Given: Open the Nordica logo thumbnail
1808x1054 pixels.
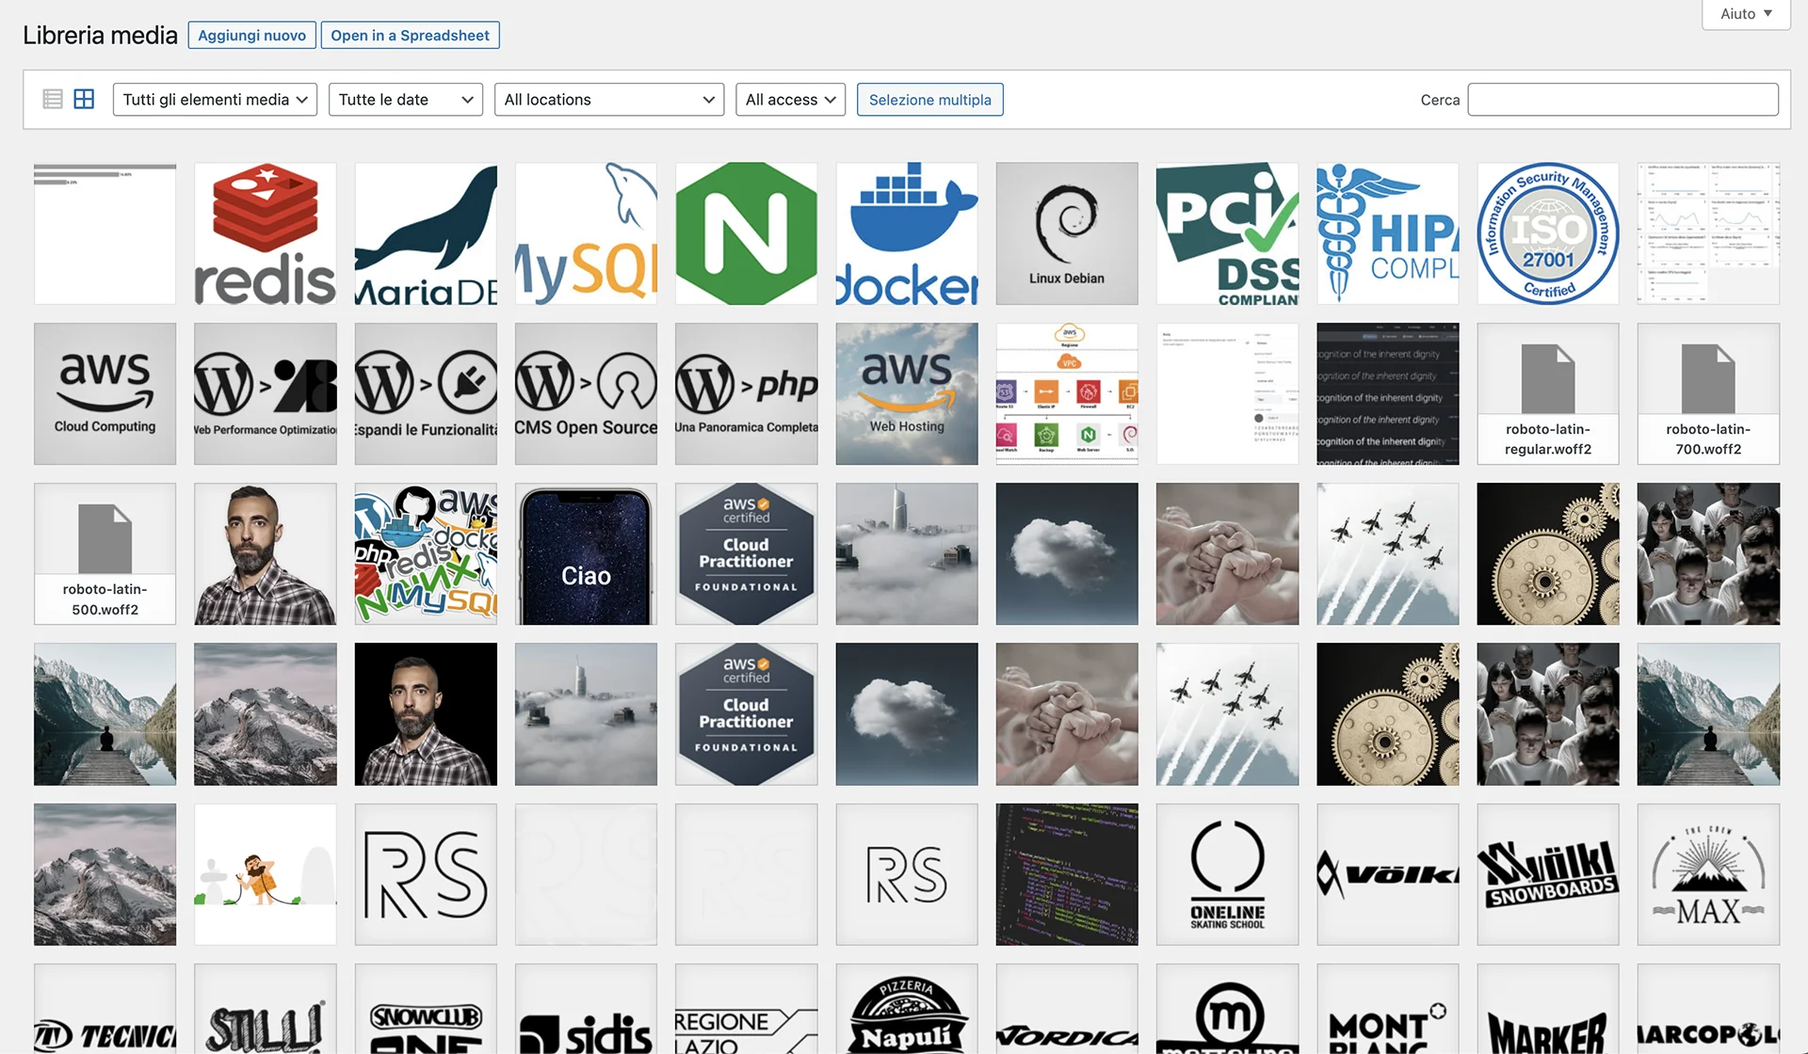Looking at the screenshot, I should coord(1067,1009).
